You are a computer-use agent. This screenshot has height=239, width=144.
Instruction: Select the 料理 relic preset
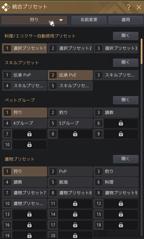[116, 182]
